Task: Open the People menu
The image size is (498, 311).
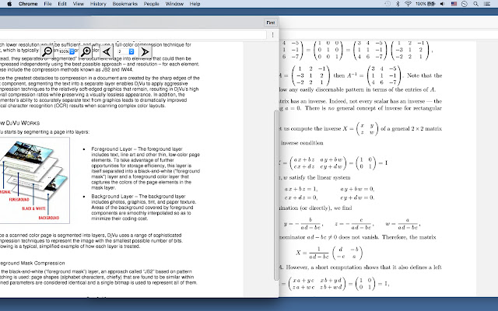Action: 151,4
